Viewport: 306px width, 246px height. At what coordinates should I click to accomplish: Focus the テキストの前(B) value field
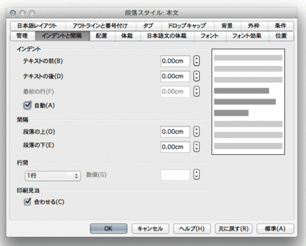coord(175,61)
